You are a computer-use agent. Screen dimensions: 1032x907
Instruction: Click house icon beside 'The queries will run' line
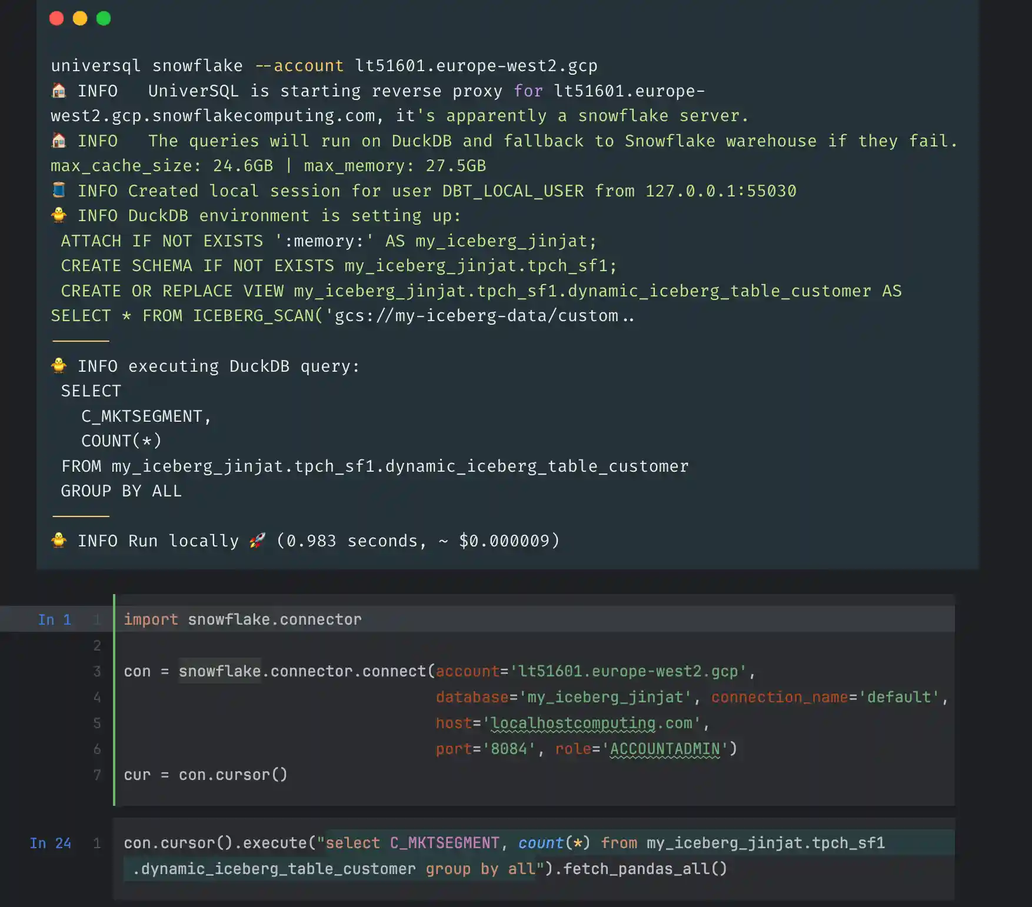coord(59,141)
